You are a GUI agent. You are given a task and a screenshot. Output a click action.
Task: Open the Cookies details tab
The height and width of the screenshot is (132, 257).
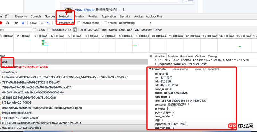pos(200,56)
